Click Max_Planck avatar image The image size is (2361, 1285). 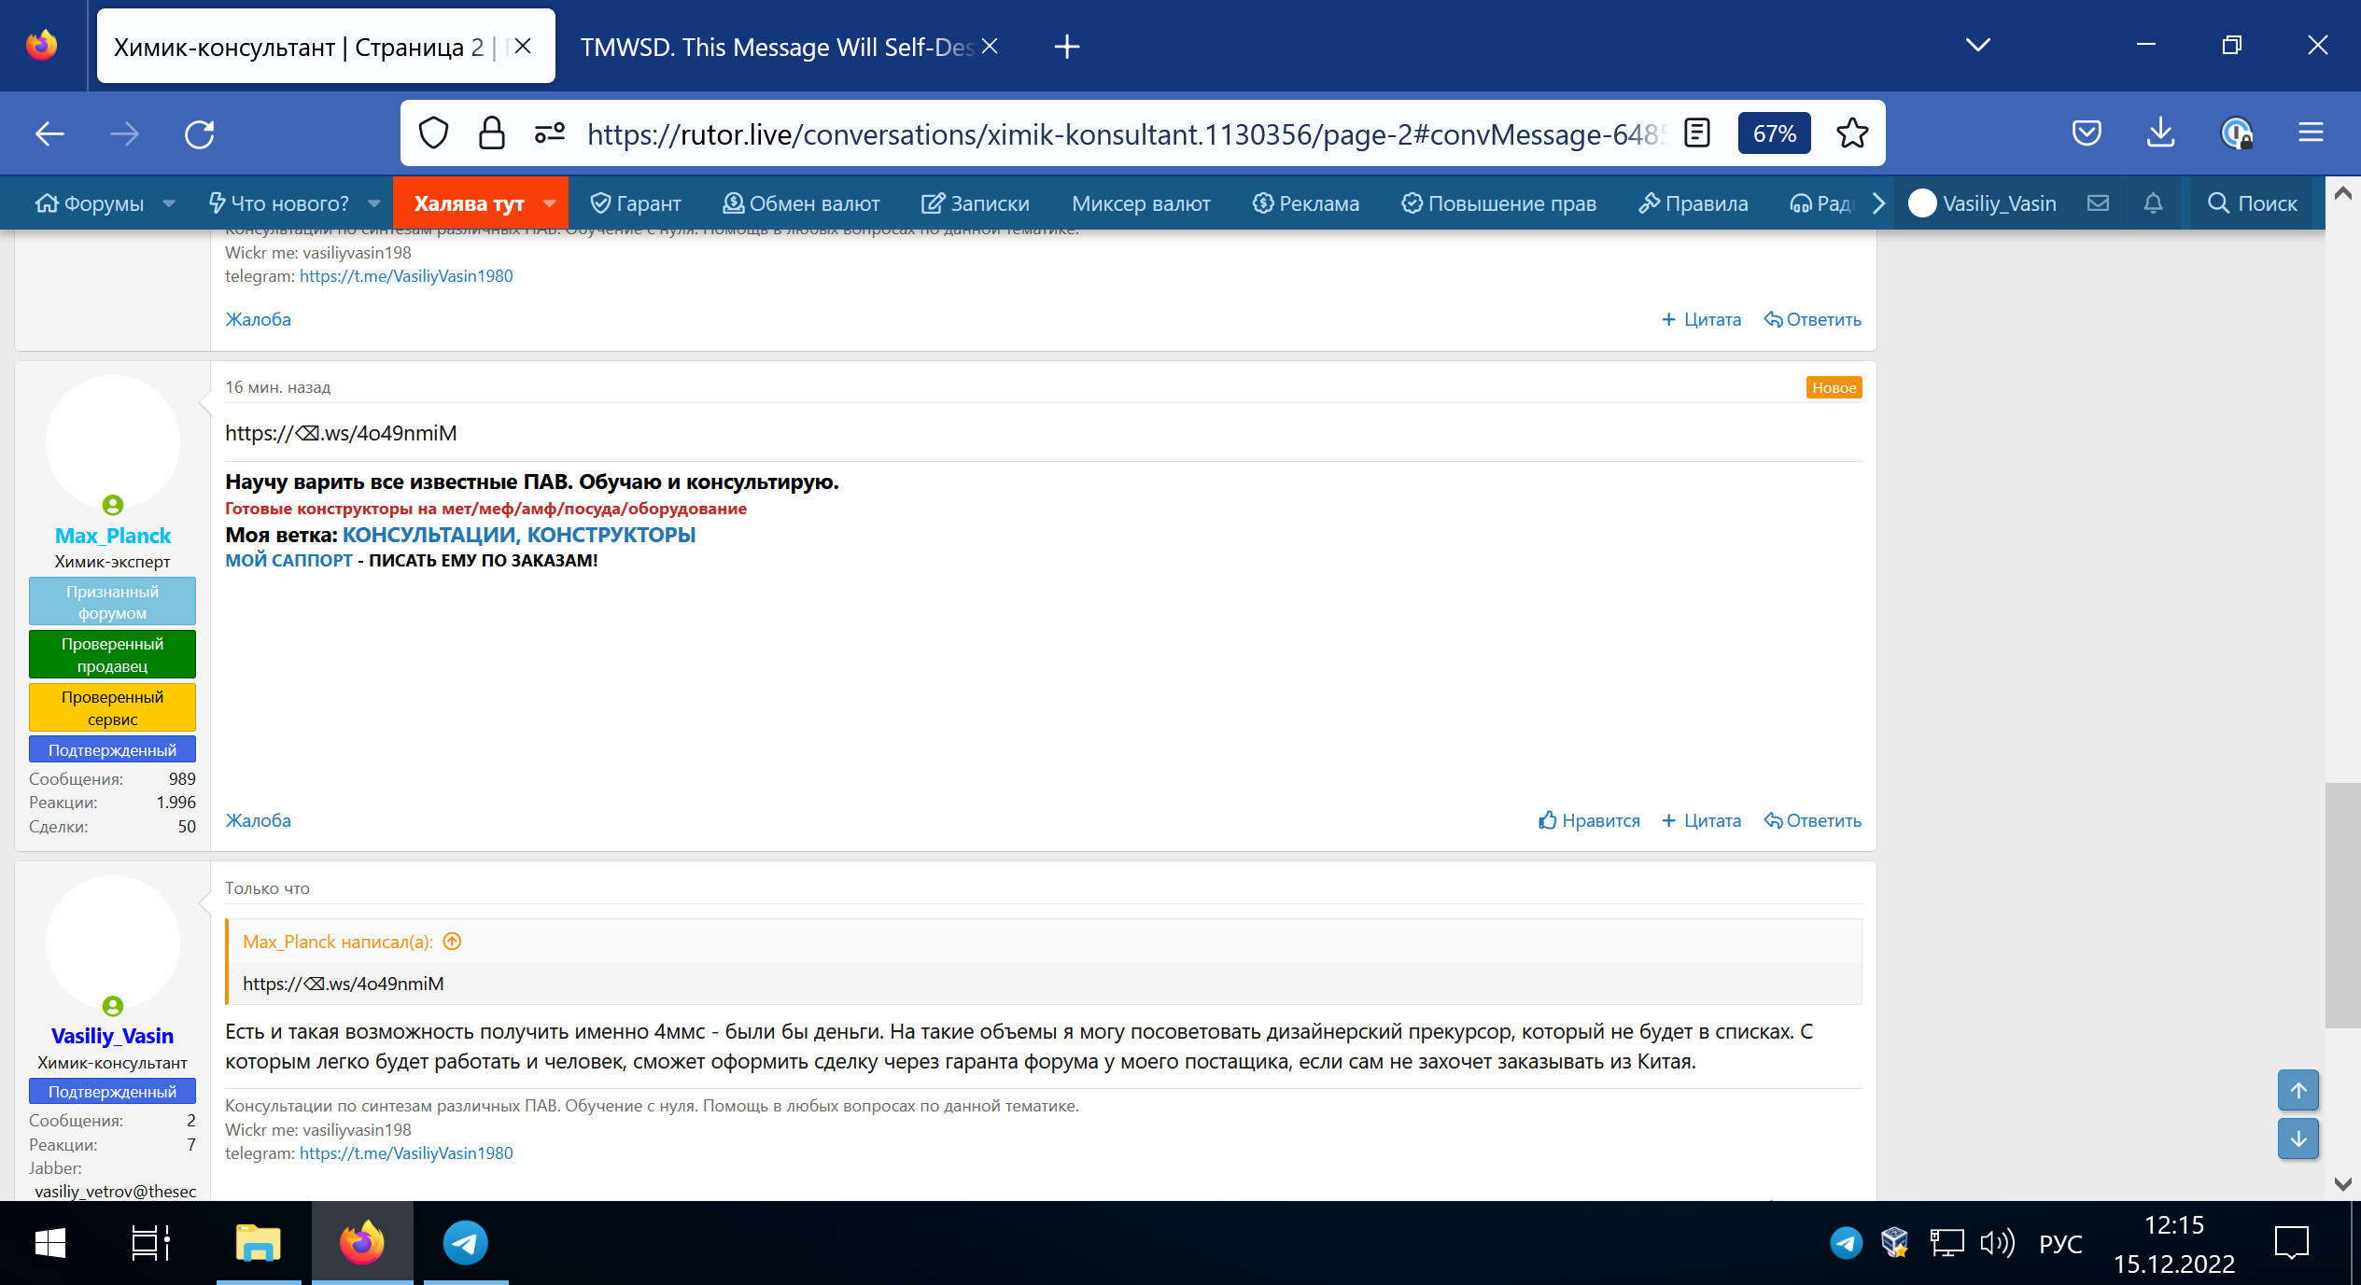click(112, 442)
